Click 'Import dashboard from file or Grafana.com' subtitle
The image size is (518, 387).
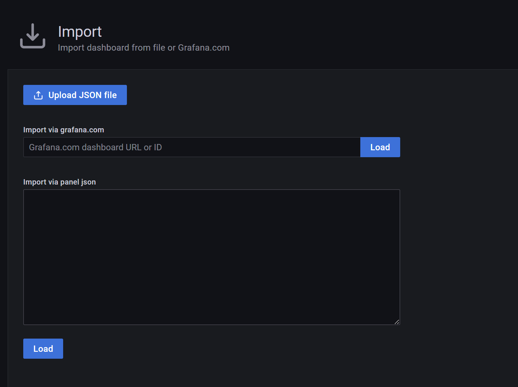pyautogui.click(x=144, y=47)
